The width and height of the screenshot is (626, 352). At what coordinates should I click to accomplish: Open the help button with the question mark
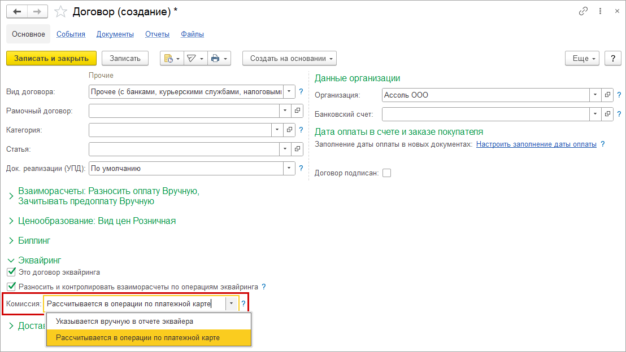pos(613,58)
